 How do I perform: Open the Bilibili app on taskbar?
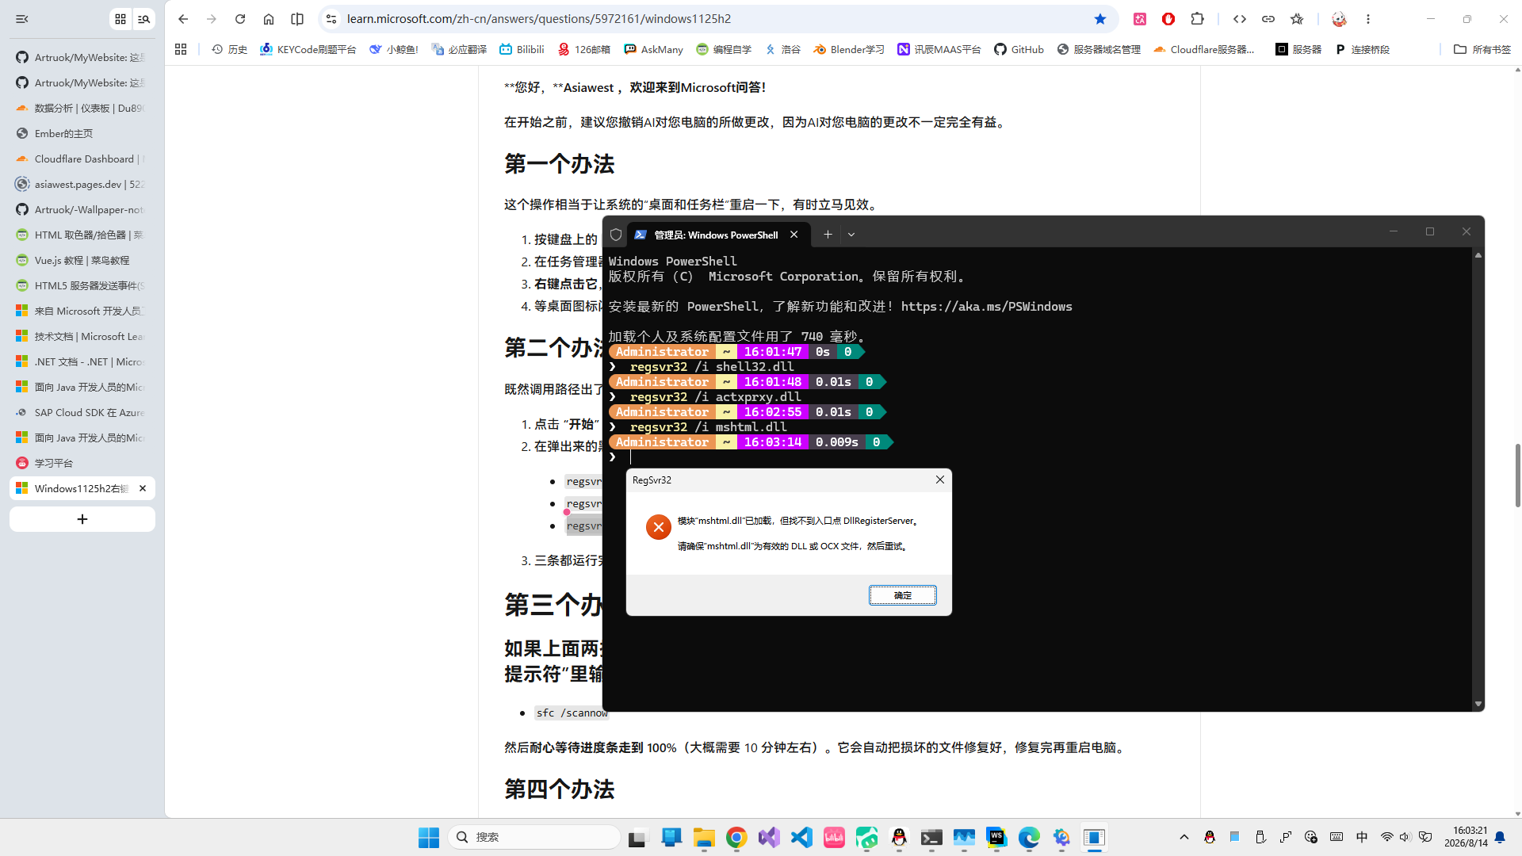[x=834, y=837]
